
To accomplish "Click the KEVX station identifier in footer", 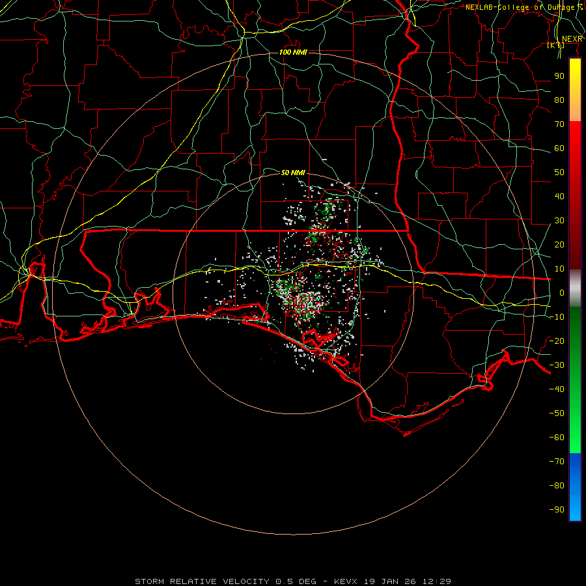I will (x=346, y=581).
